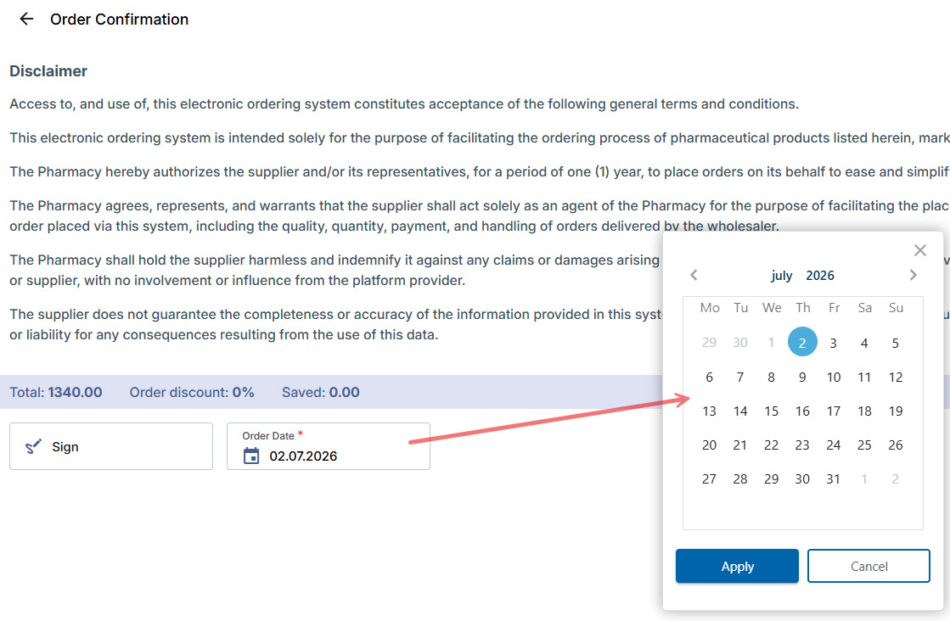Select the highlighted day 2

pyautogui.click(x=802, y=342)
